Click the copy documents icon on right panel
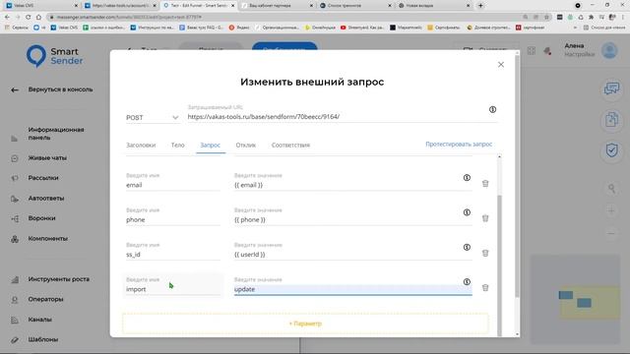Image resolution: width=630 pixels, height=354 pixels. (611, 120)
